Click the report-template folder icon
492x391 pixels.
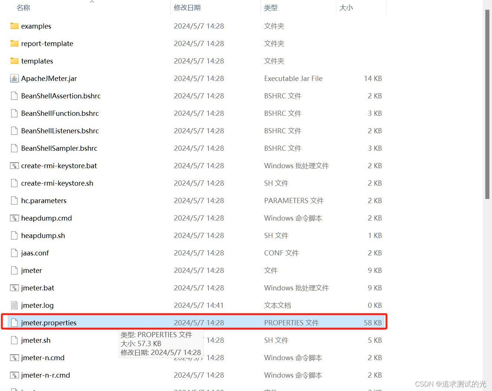point(14,43)
